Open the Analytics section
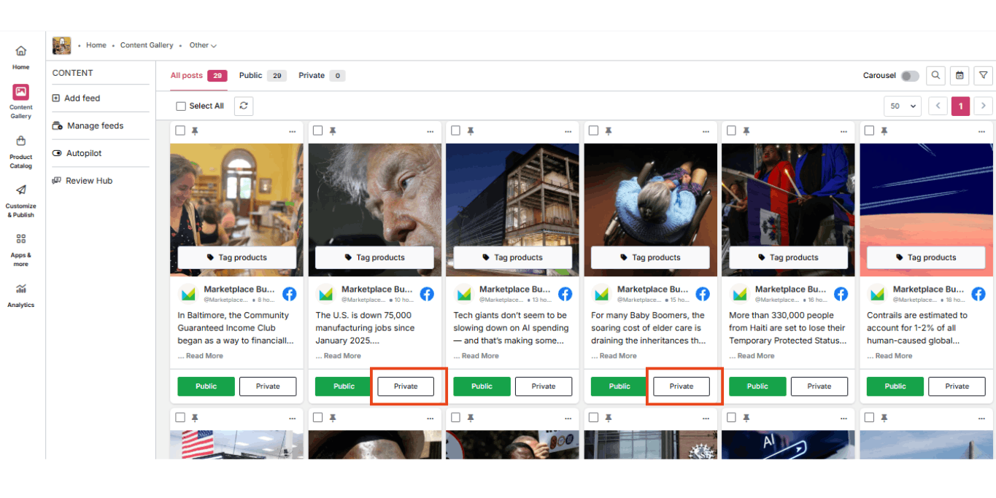 click(20, 295)
